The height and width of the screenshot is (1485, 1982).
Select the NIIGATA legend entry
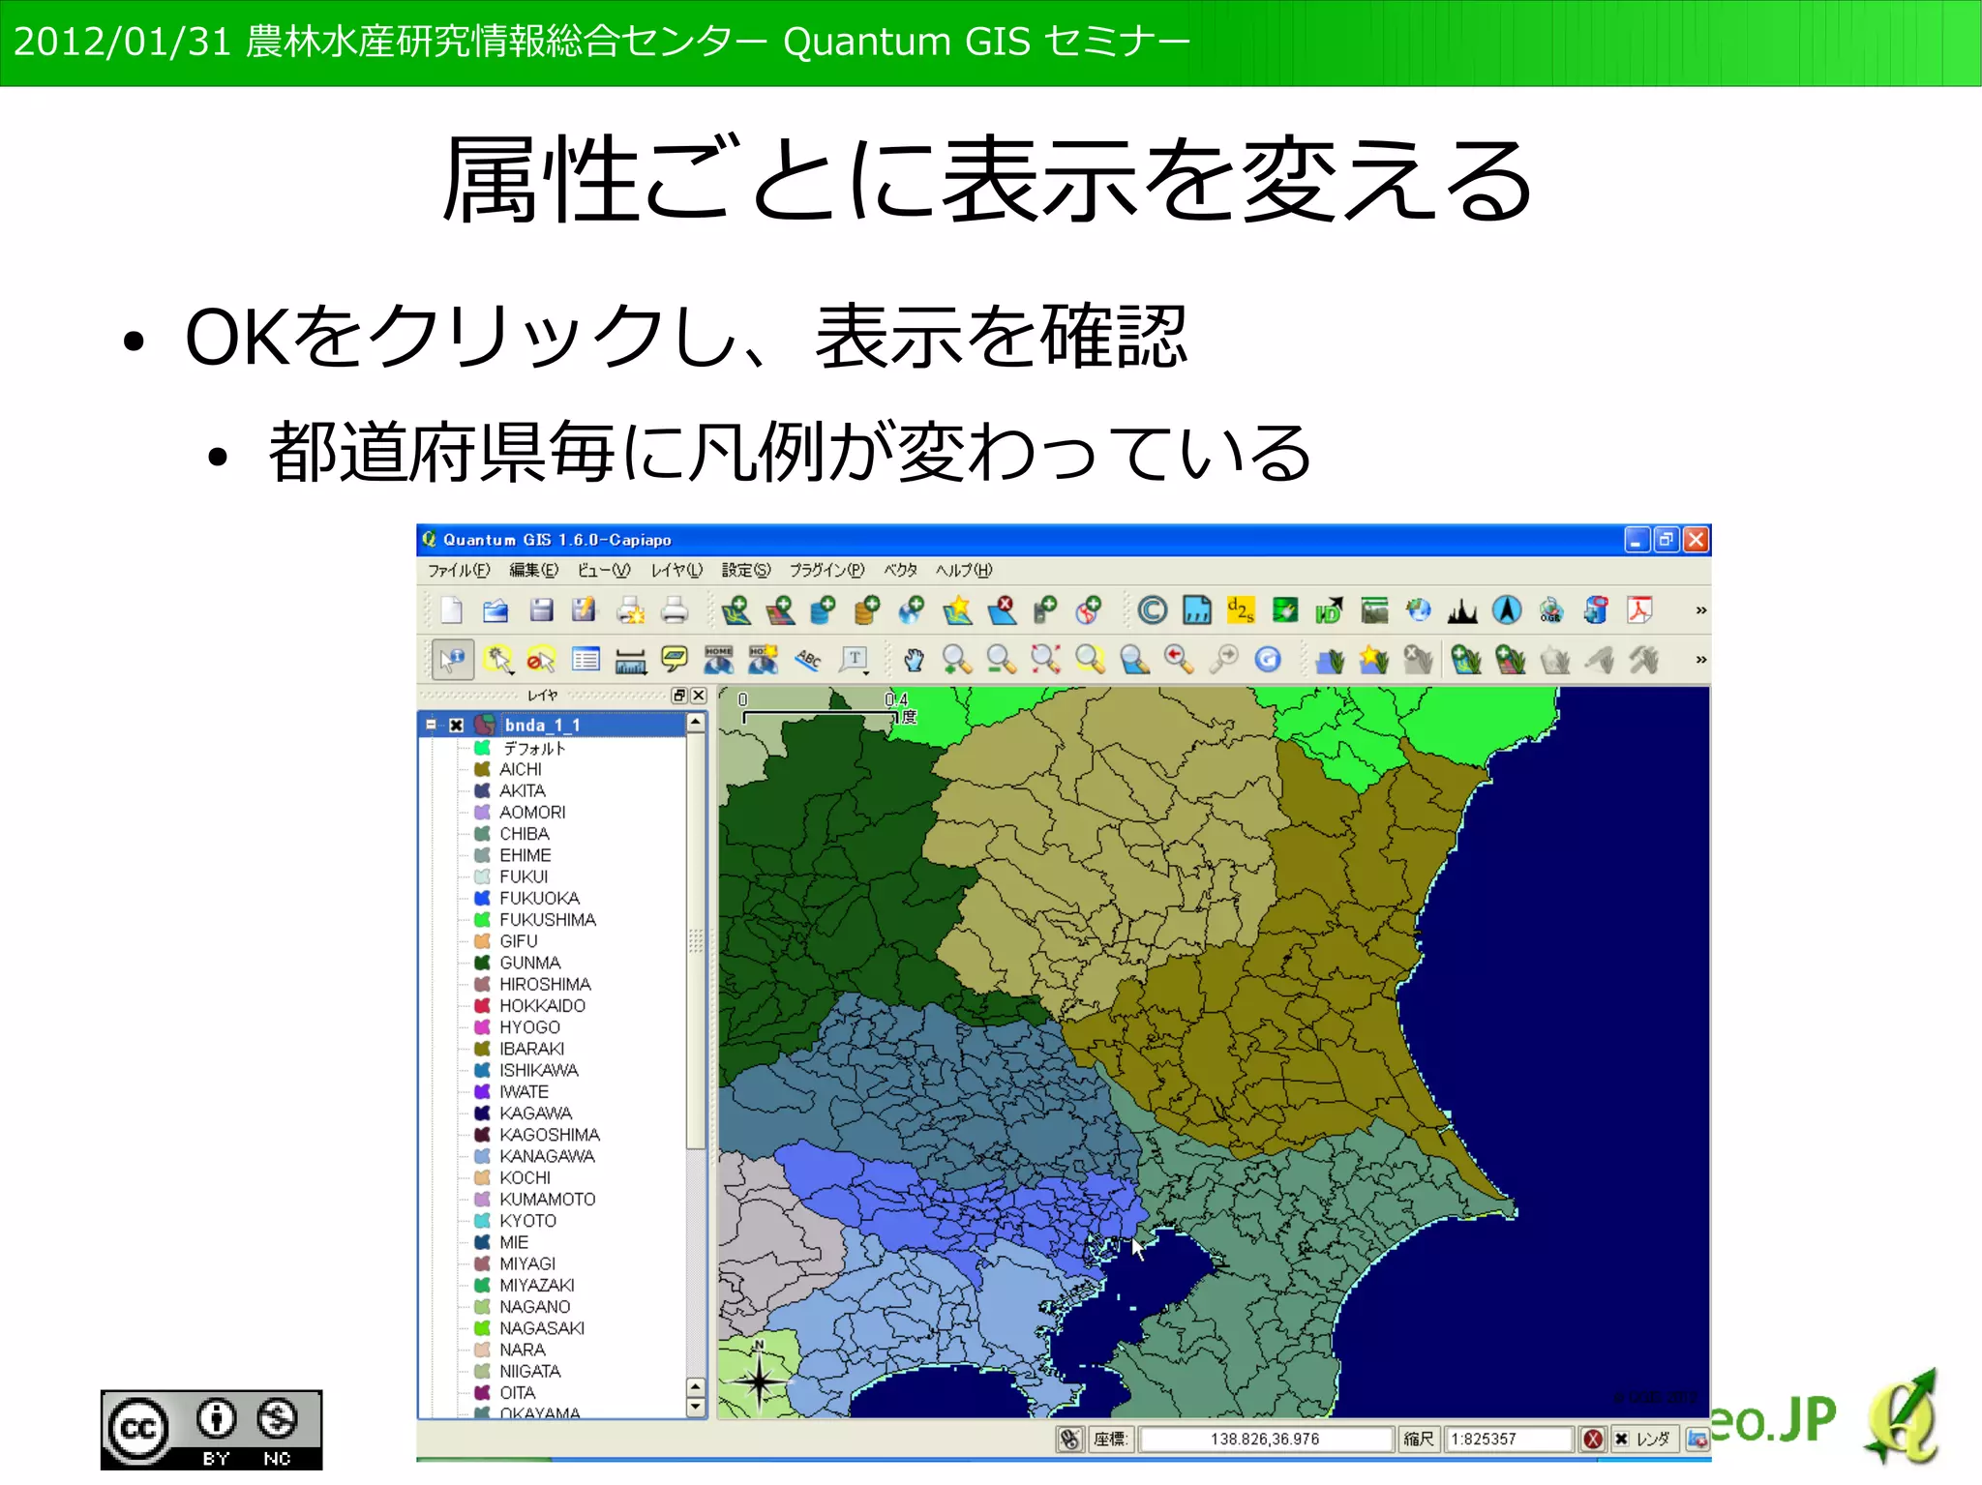tap(530, 1371)
